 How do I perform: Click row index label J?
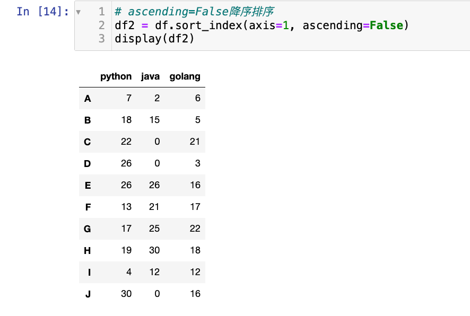[x=88, y=294]
